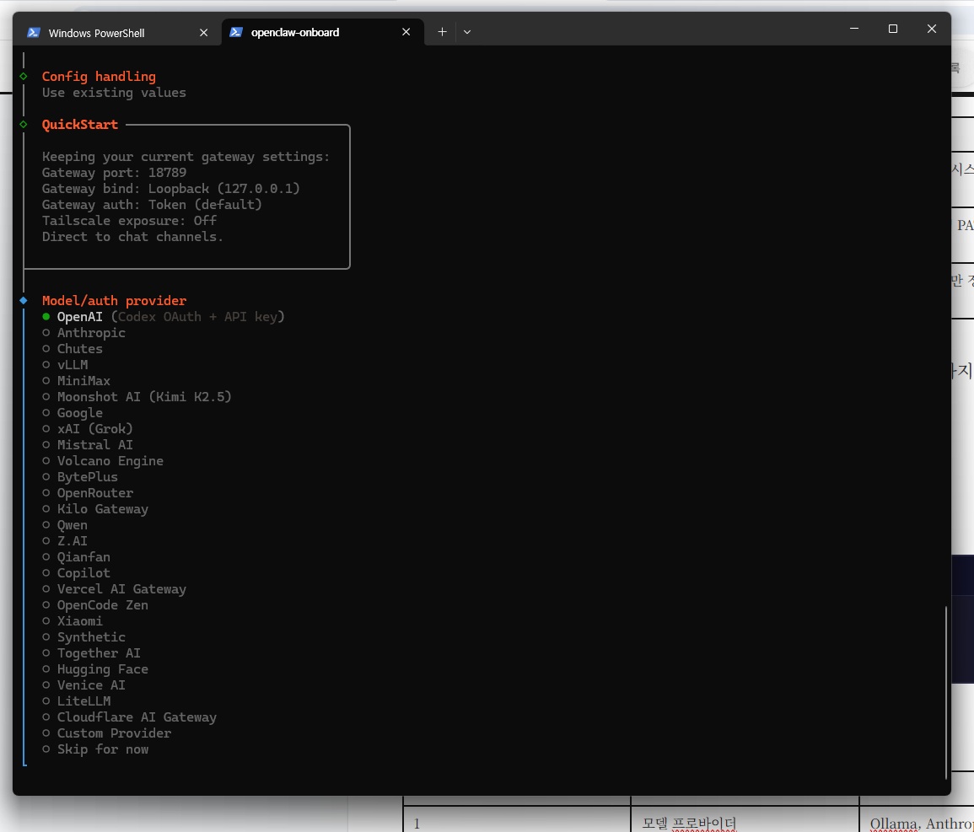974x832 pixels.
Task: Click the Windows PowerShell tab icon
Action: pos(34,33)
